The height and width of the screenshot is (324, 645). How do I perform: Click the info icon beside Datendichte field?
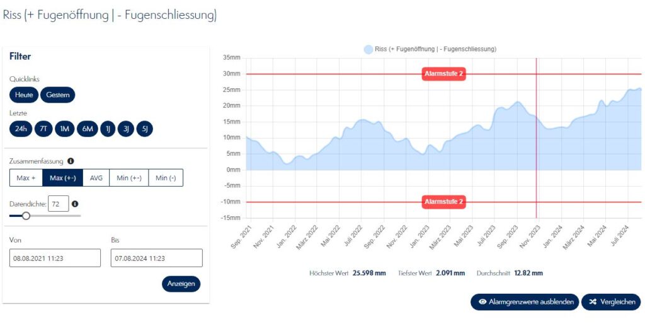pyautogui.click(x=75, y=204)
